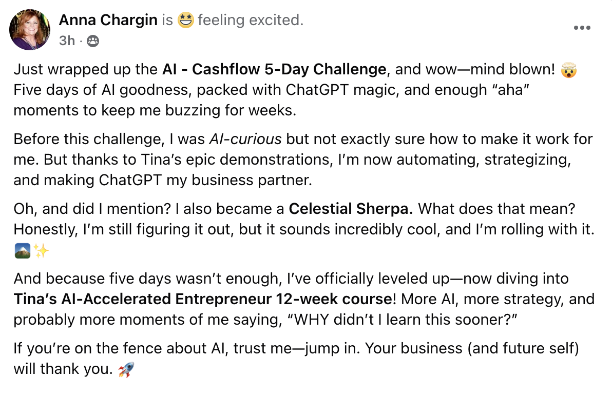Screen dimensions: 612x397
Task: Open the three-dot post options menu
Action: coord(582,28)
